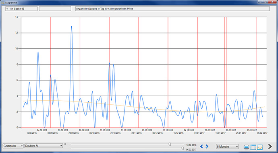Viewport: 278px width, 153px height.
Task: Click the printer icon to print diagram
Action: click(x=247, y=147)
